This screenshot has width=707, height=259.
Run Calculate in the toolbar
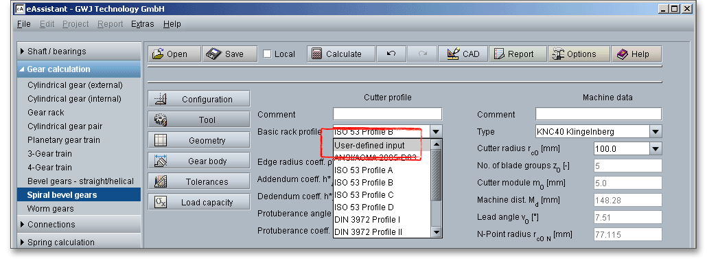click(341, 54)
